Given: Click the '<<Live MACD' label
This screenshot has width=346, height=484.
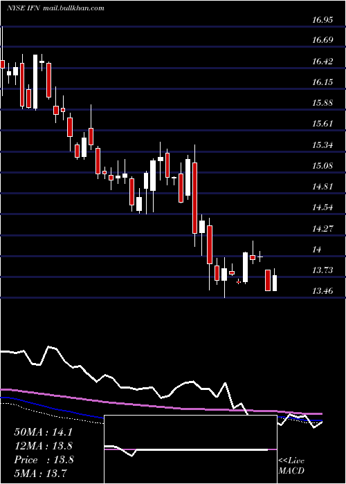Looking at the screenshot, I should (291, 466).
